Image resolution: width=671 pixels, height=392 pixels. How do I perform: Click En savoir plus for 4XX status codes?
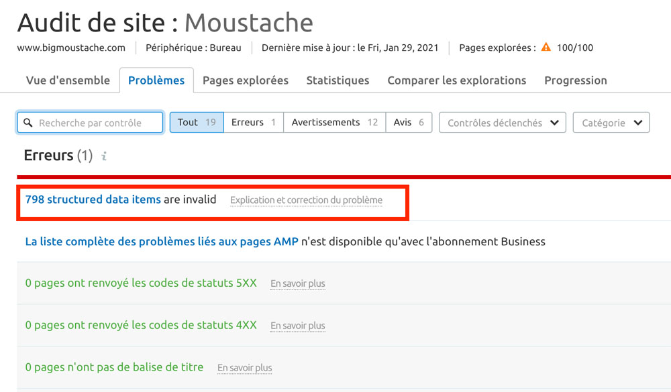click(298, 326)
